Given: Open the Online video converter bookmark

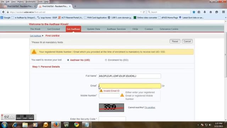Looking at the screenshot, I should pos(145,17).
